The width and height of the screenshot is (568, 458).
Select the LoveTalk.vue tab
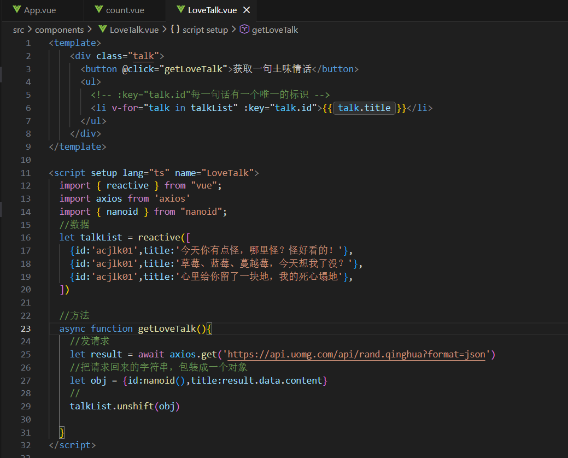[212, 10]
